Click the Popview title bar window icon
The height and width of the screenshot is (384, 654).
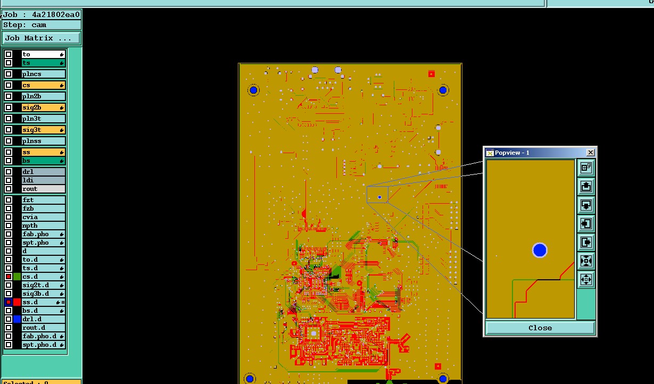click(490, 153)
